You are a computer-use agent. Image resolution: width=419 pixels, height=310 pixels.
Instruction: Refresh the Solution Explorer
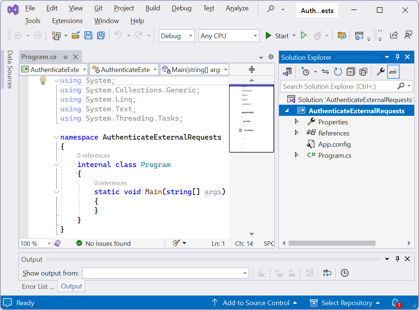[338, 72]
